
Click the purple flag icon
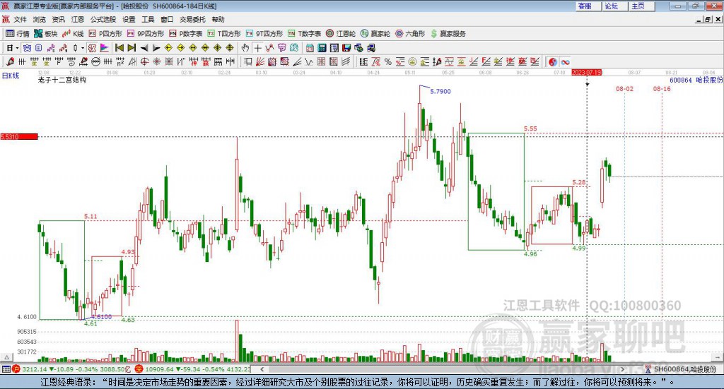pyautogui.click(x=105, y=48)
